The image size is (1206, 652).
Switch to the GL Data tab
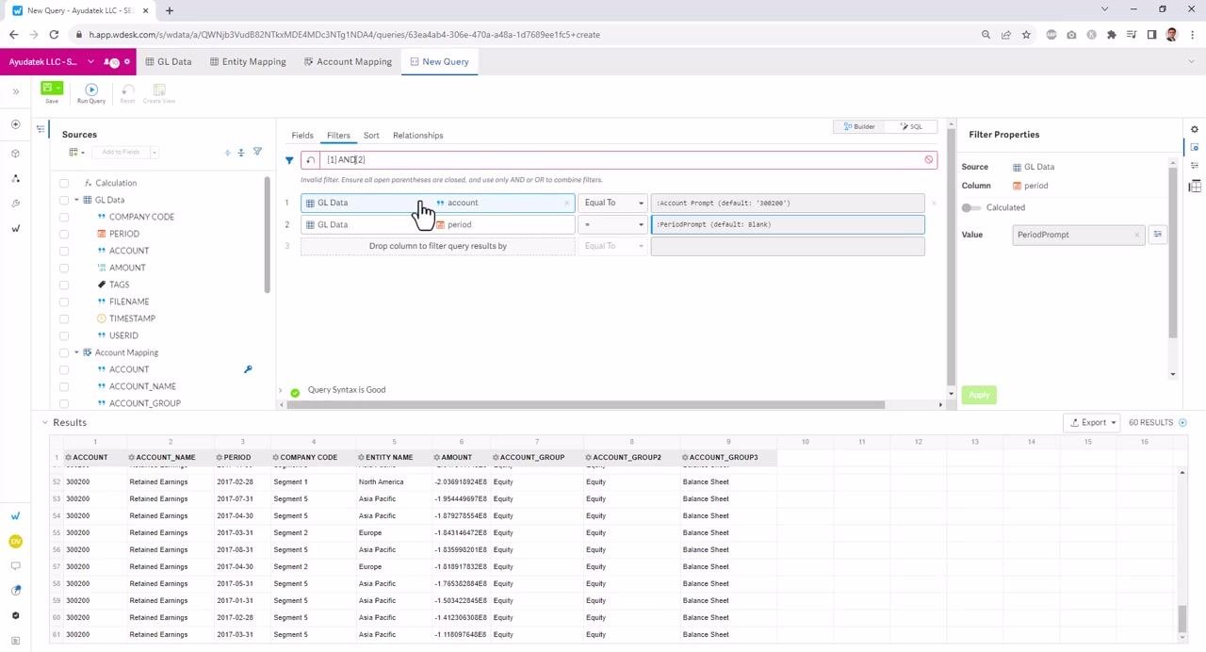pos(169,61)
